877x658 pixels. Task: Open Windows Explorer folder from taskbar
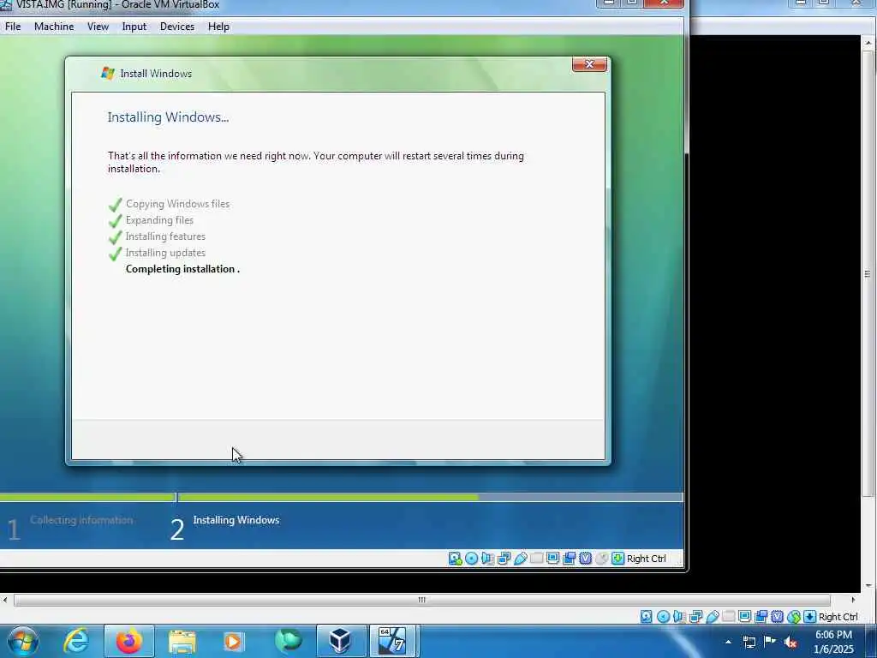(182, 641)
